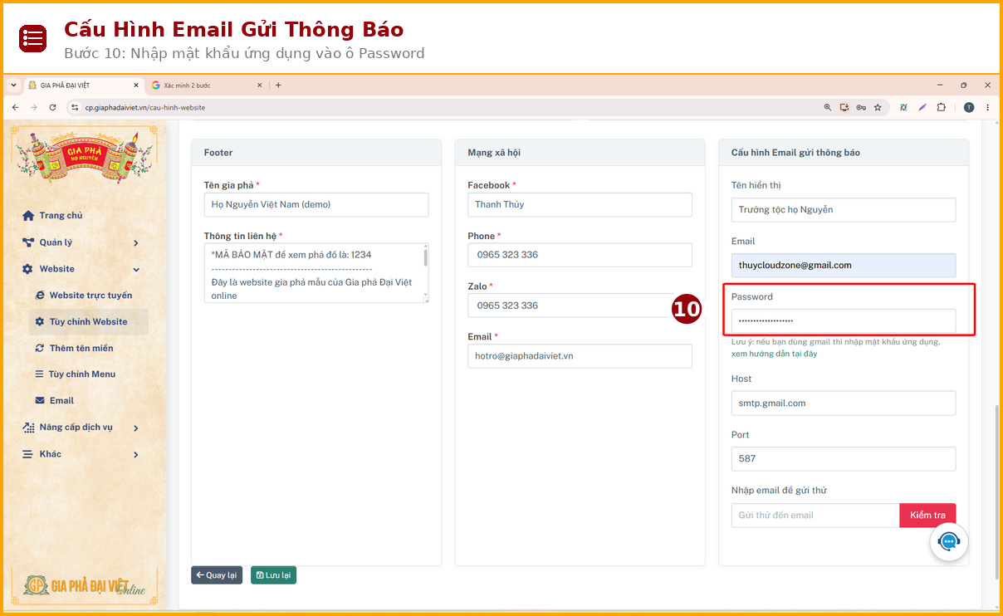Image resolution: width=1003 pixels, height=616 pixels.
Task: Click the Kiểm tra button
Action: 927,516
